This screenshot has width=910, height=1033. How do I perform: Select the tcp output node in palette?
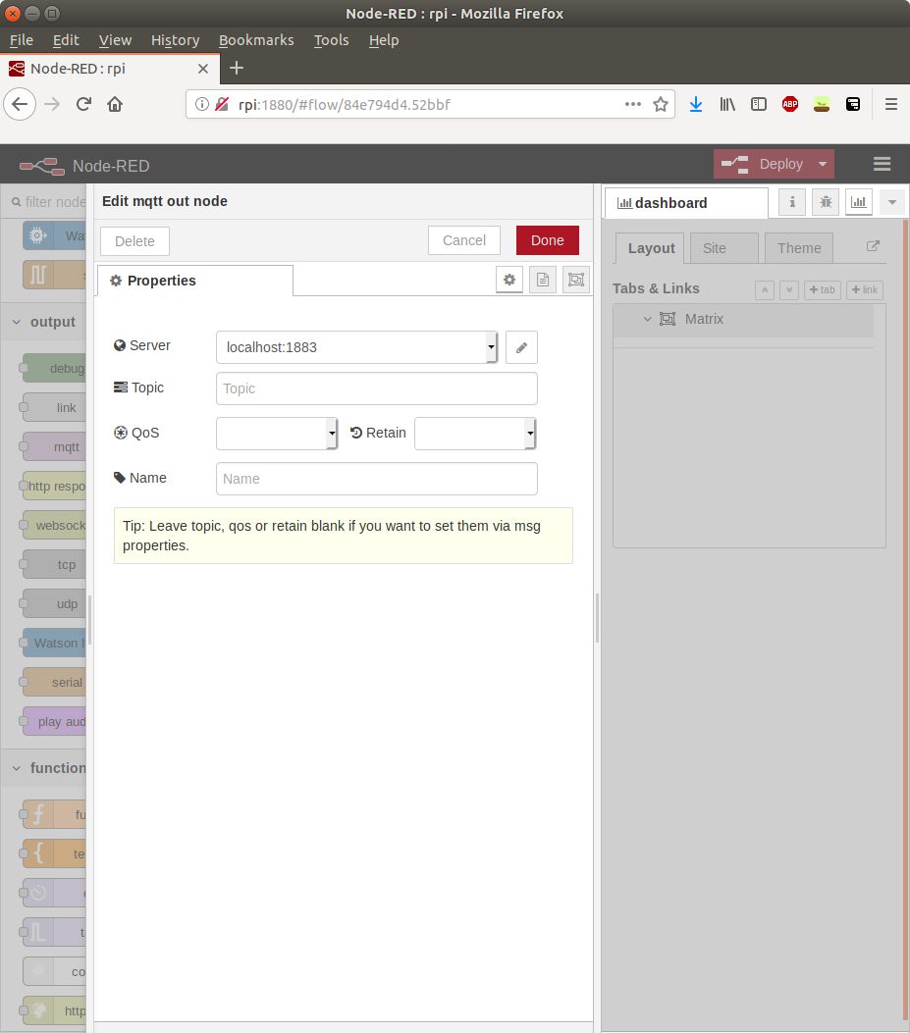55,565
